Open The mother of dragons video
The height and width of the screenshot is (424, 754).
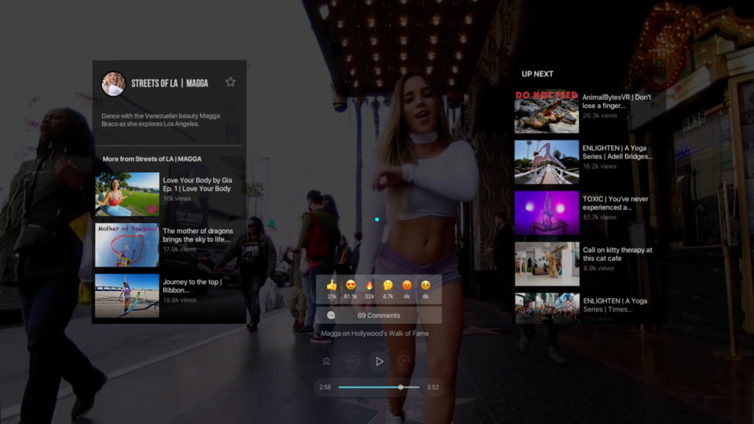pyautogui.click(x=127, y=245)
